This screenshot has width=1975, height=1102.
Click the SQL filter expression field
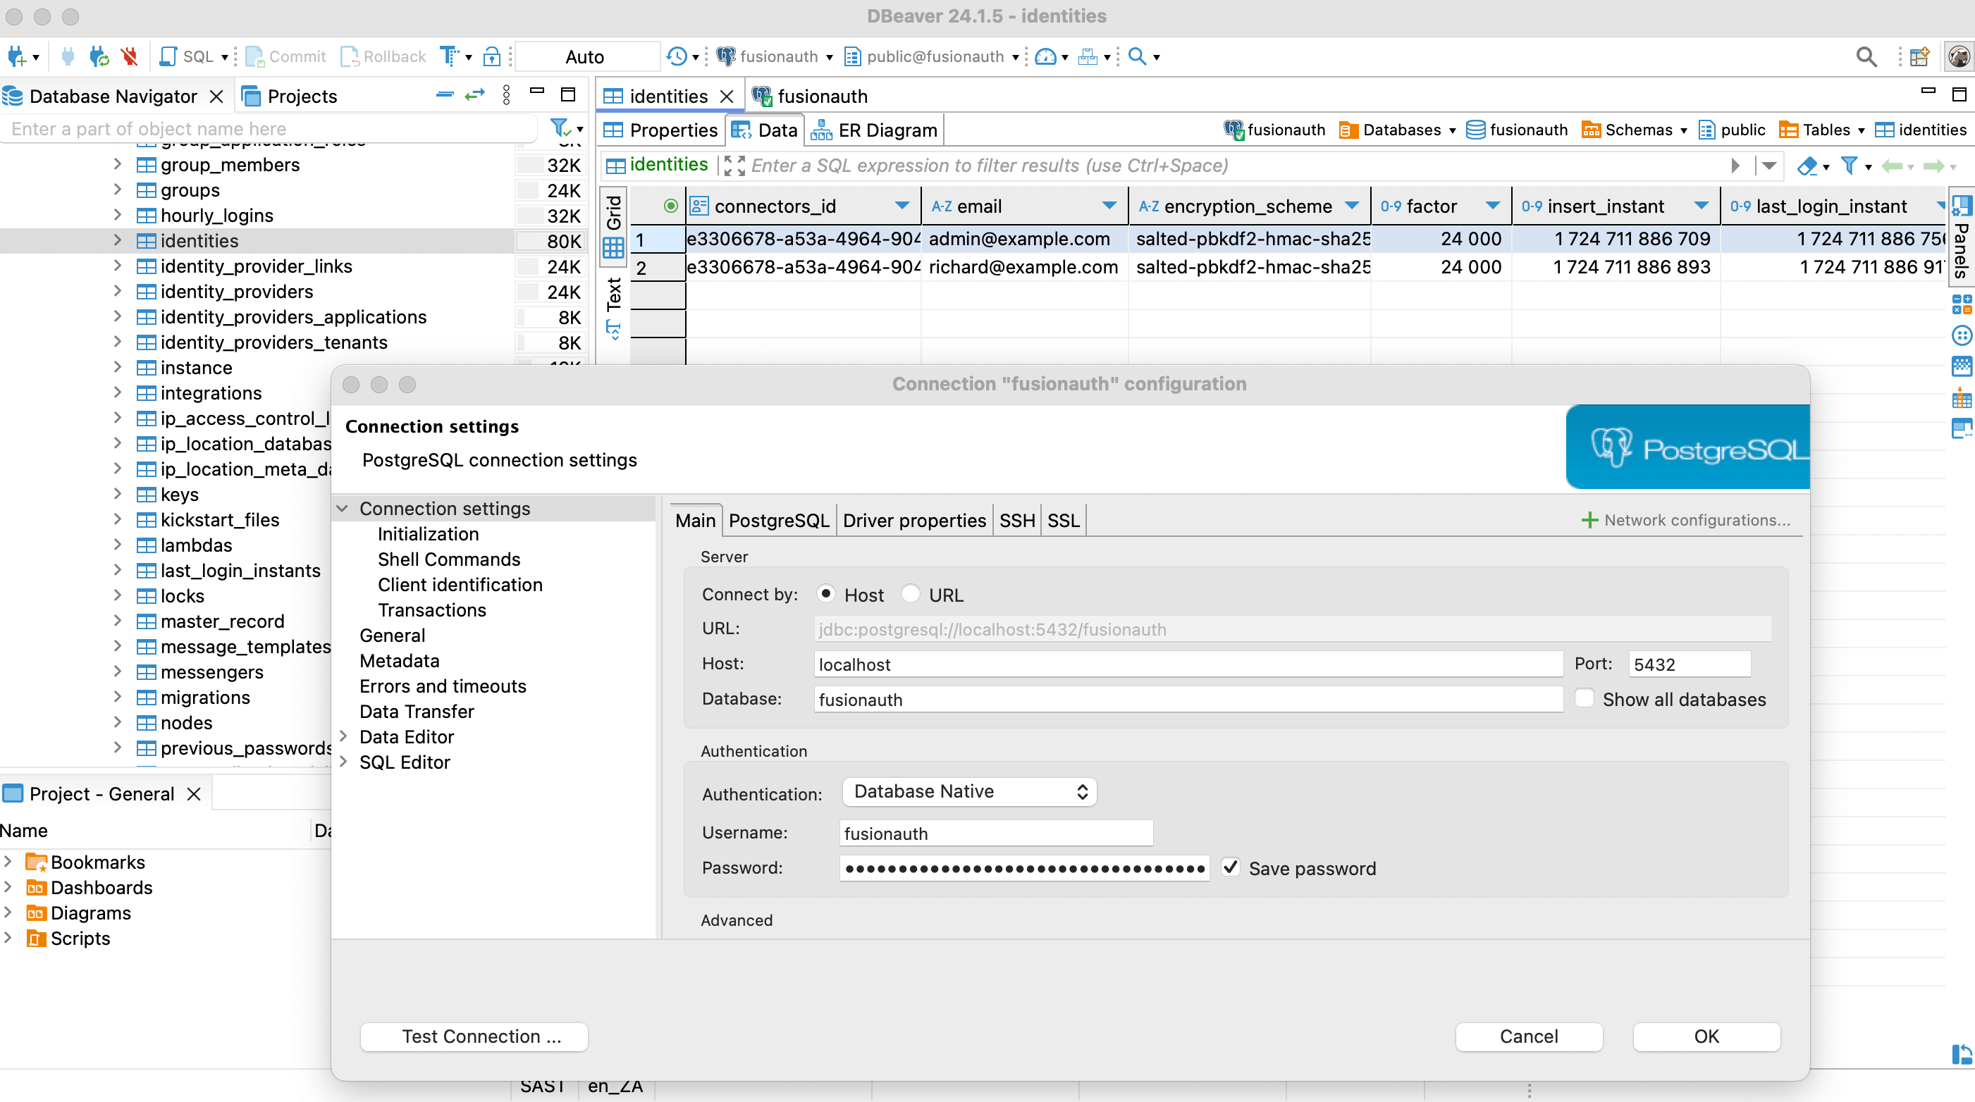point(1150,165)
